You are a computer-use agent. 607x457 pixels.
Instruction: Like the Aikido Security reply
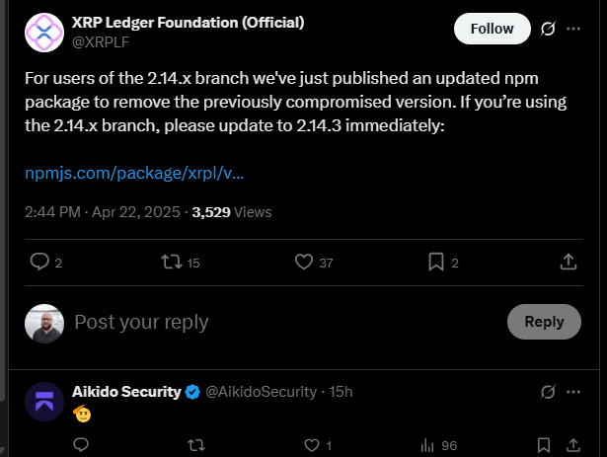click(x=312, y=445)
